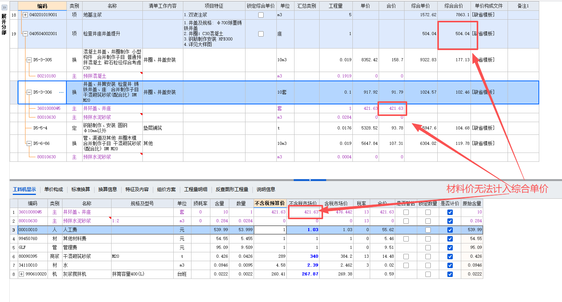The image size is (562, 302).
Task: Click the 单价构成文件 column header
Action: coord(489,6)
